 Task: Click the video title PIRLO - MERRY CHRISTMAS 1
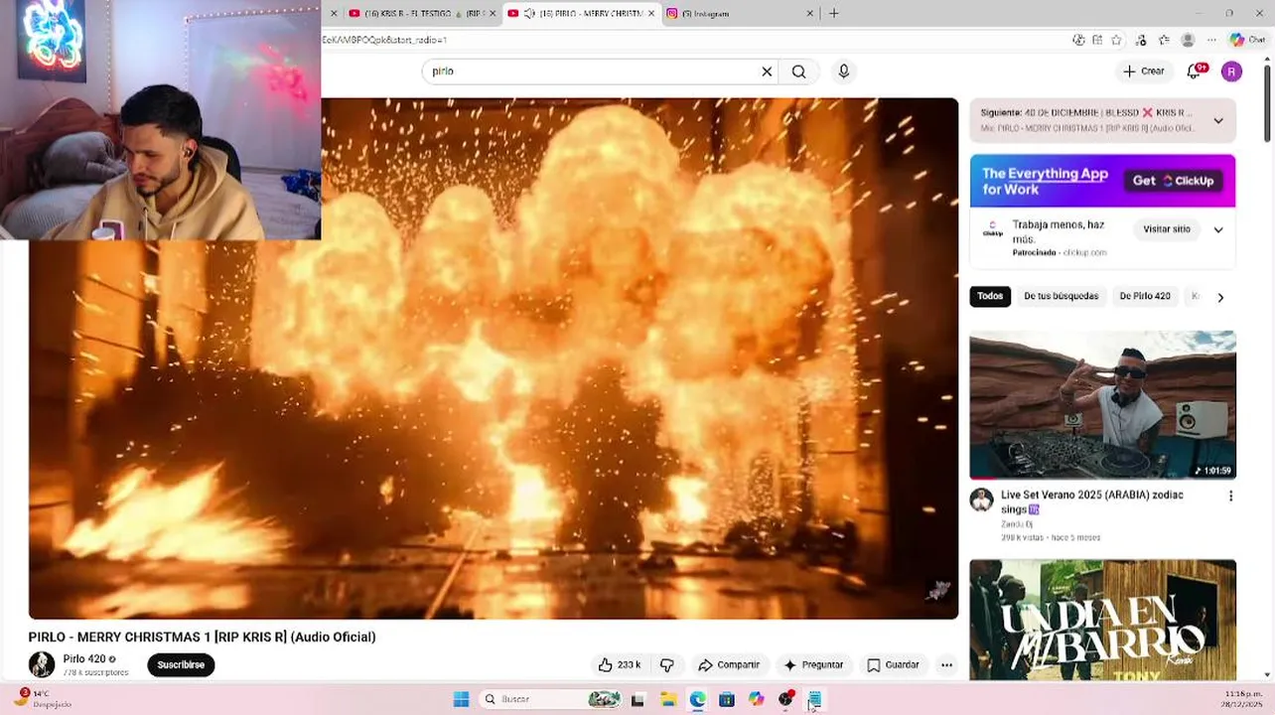tap(202, 637)
